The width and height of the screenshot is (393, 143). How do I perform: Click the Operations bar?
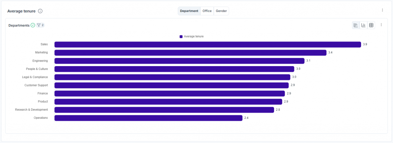tap(149, 118)
